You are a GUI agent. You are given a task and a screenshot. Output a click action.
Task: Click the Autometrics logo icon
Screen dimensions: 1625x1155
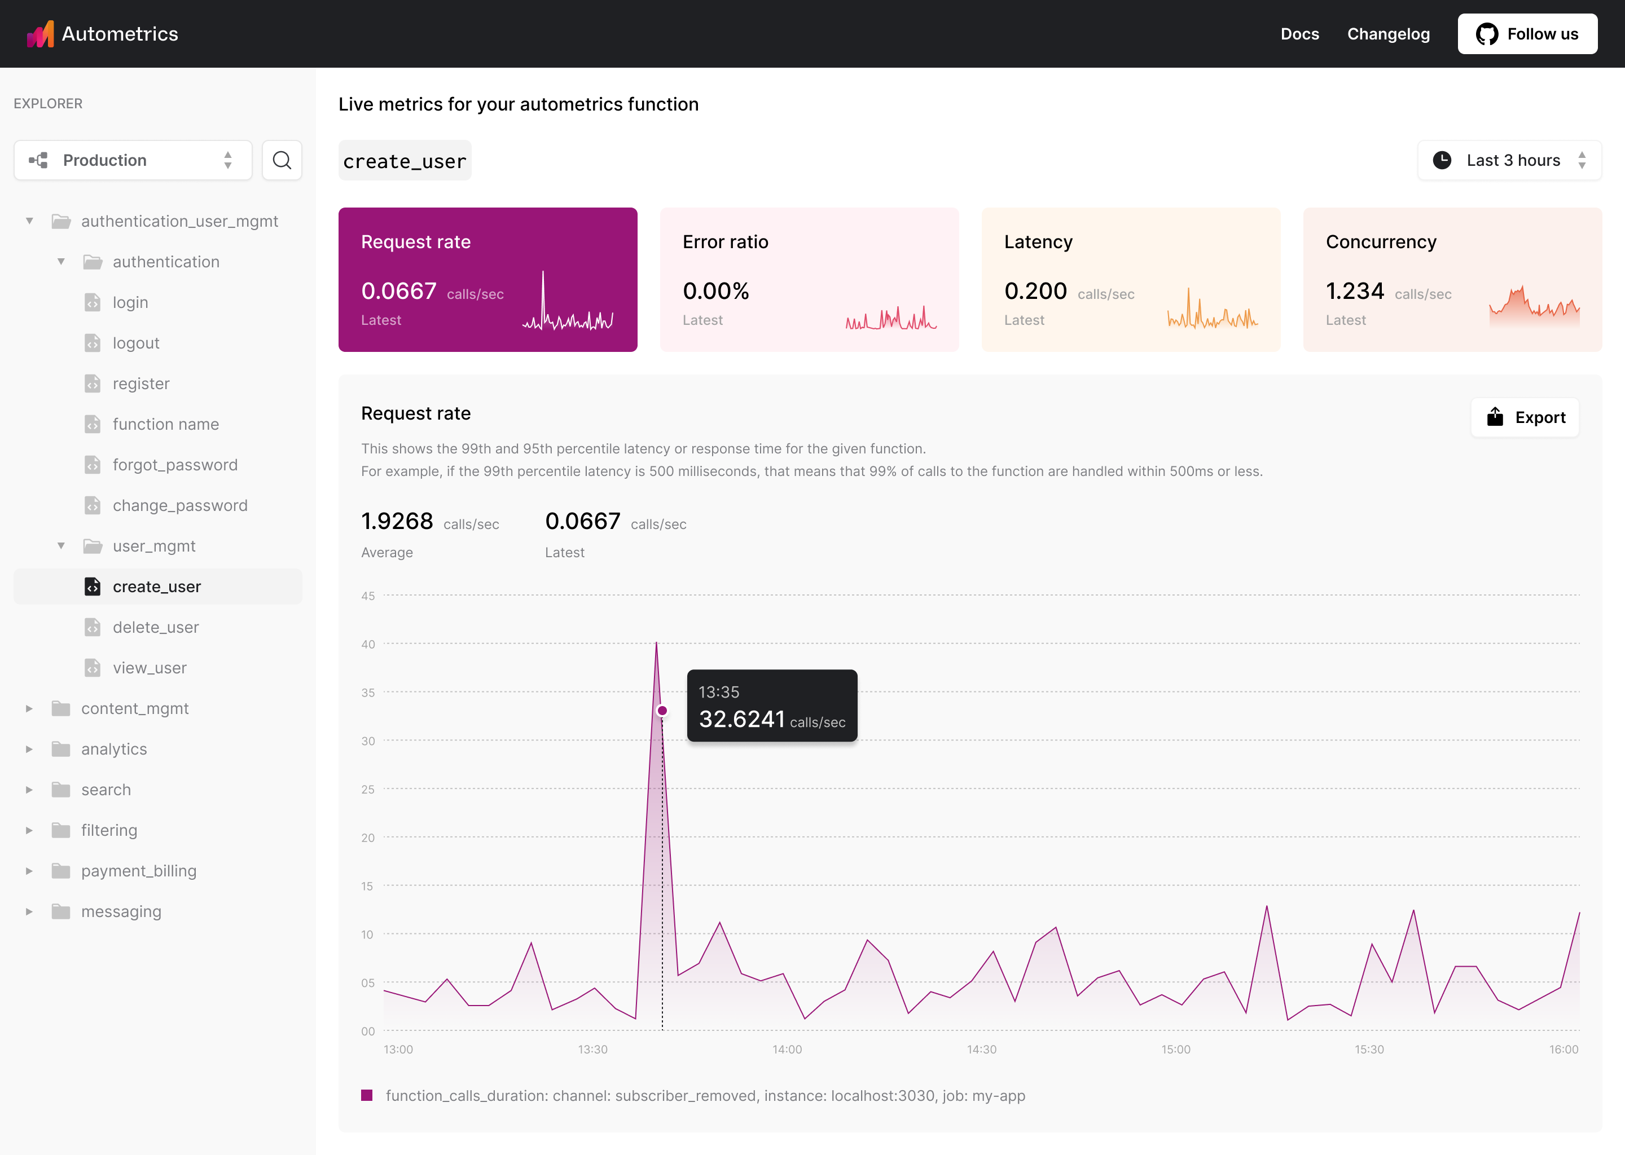pos(41,33)
